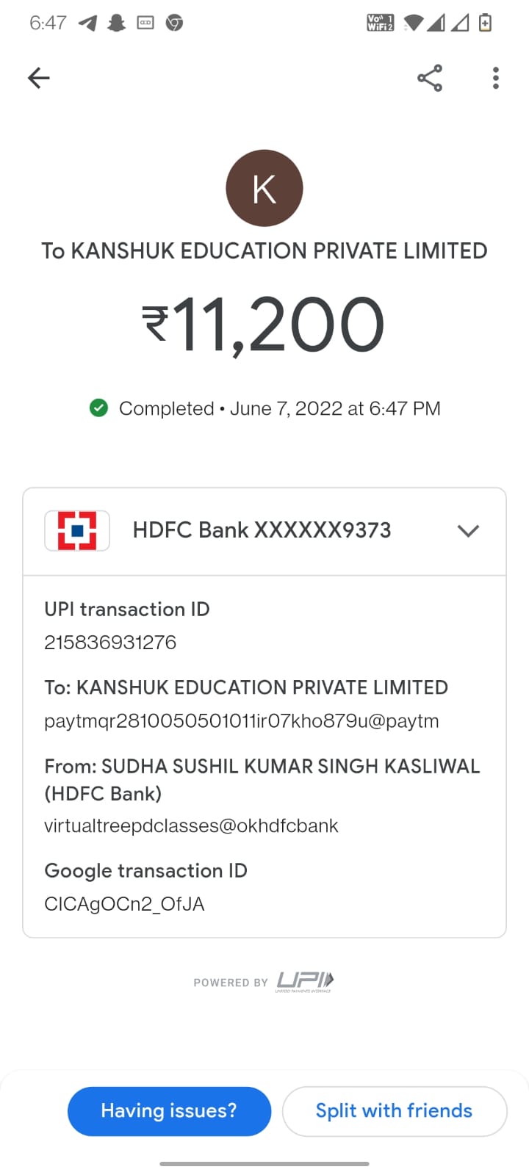This screenshot has width=529, height=1175.
Task: Tap the share icon
Action: (430, 78)
